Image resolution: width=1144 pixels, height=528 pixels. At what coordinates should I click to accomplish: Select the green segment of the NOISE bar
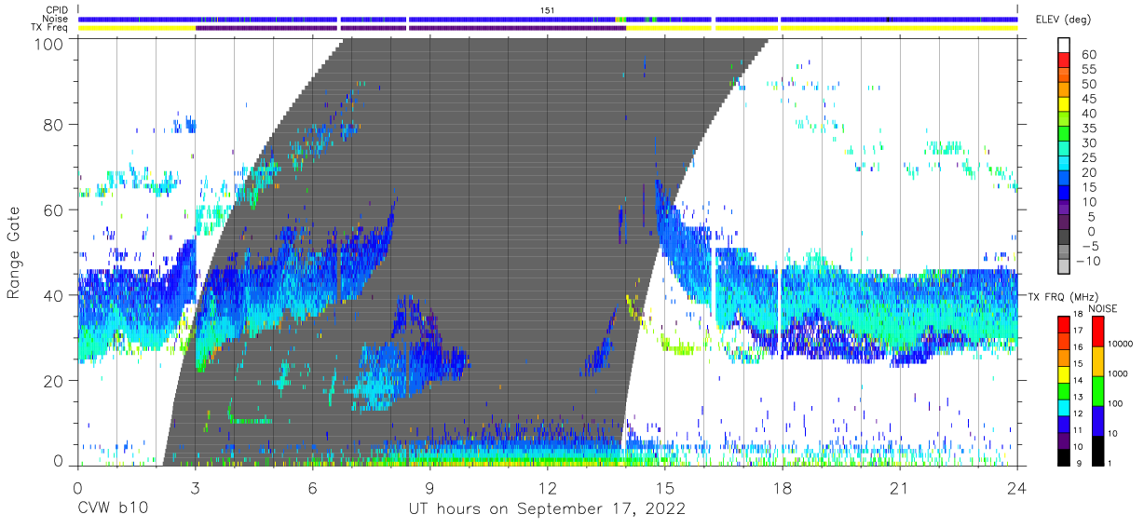(1098, 391)
